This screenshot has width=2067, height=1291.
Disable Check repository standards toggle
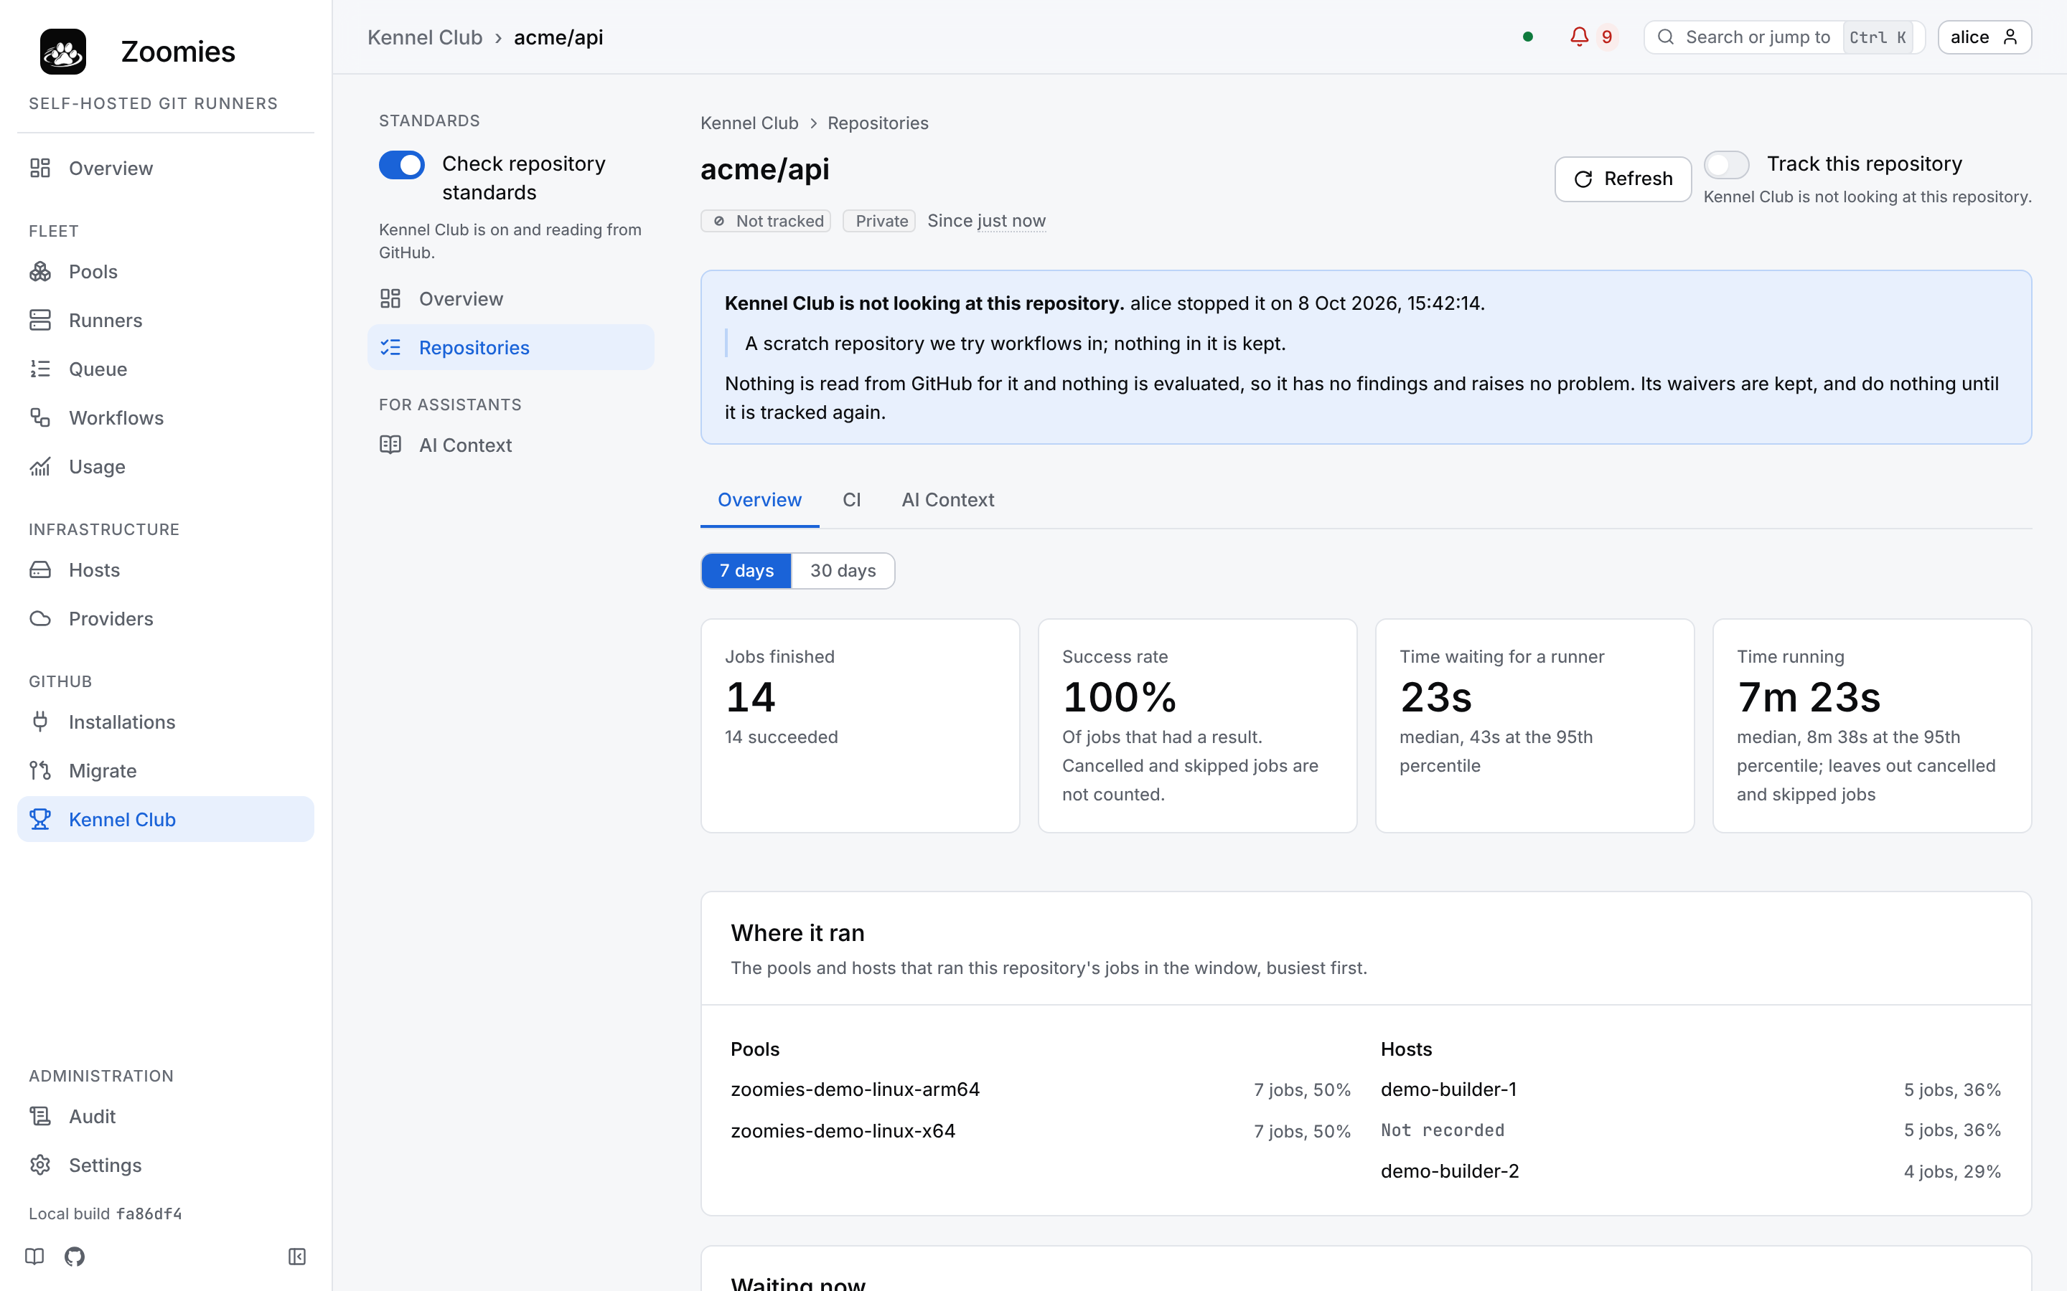(401, 165)
